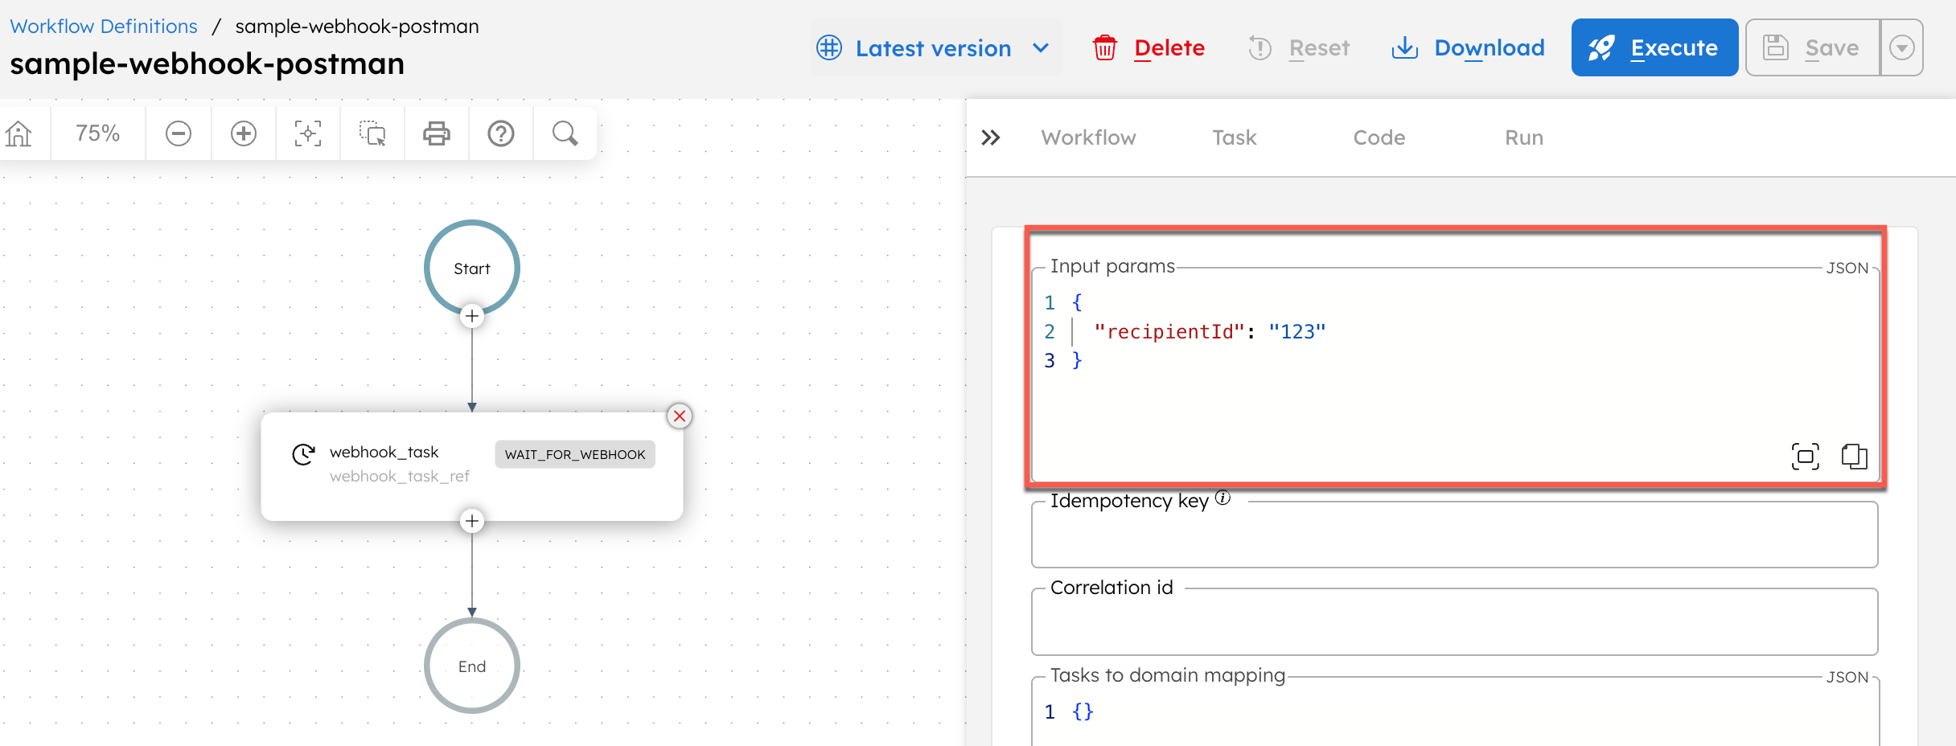Add task below Start node plus
The image size is (1956, 746).
pyautogui.click(x=472, y=316)
